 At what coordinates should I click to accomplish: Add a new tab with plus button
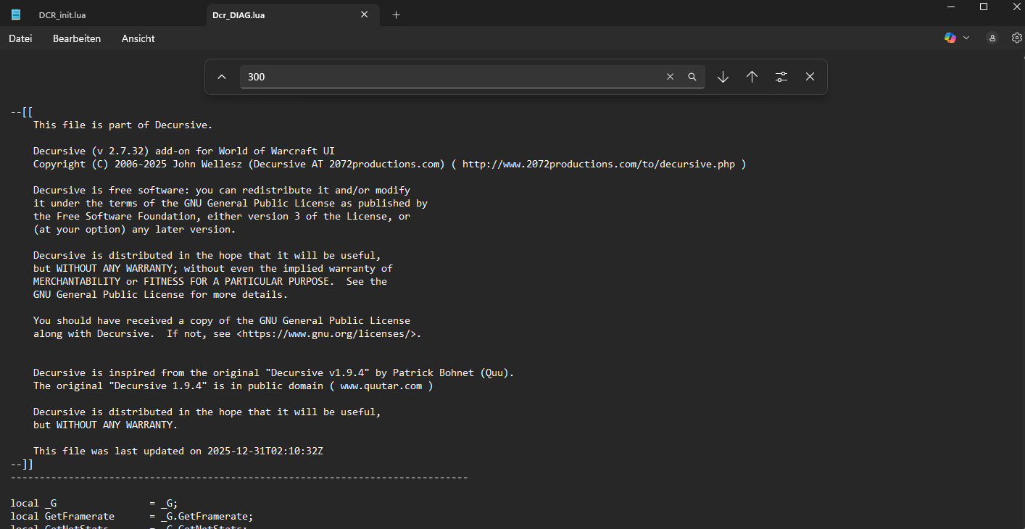click(x=396, y=14)
